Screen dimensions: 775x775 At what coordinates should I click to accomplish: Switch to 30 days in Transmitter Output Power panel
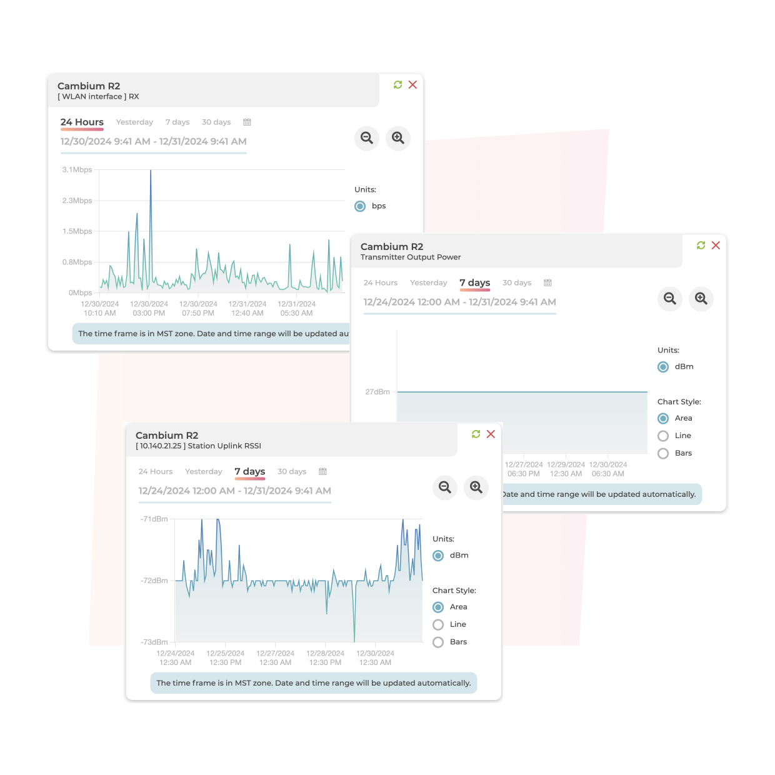(x=517, y=282)
